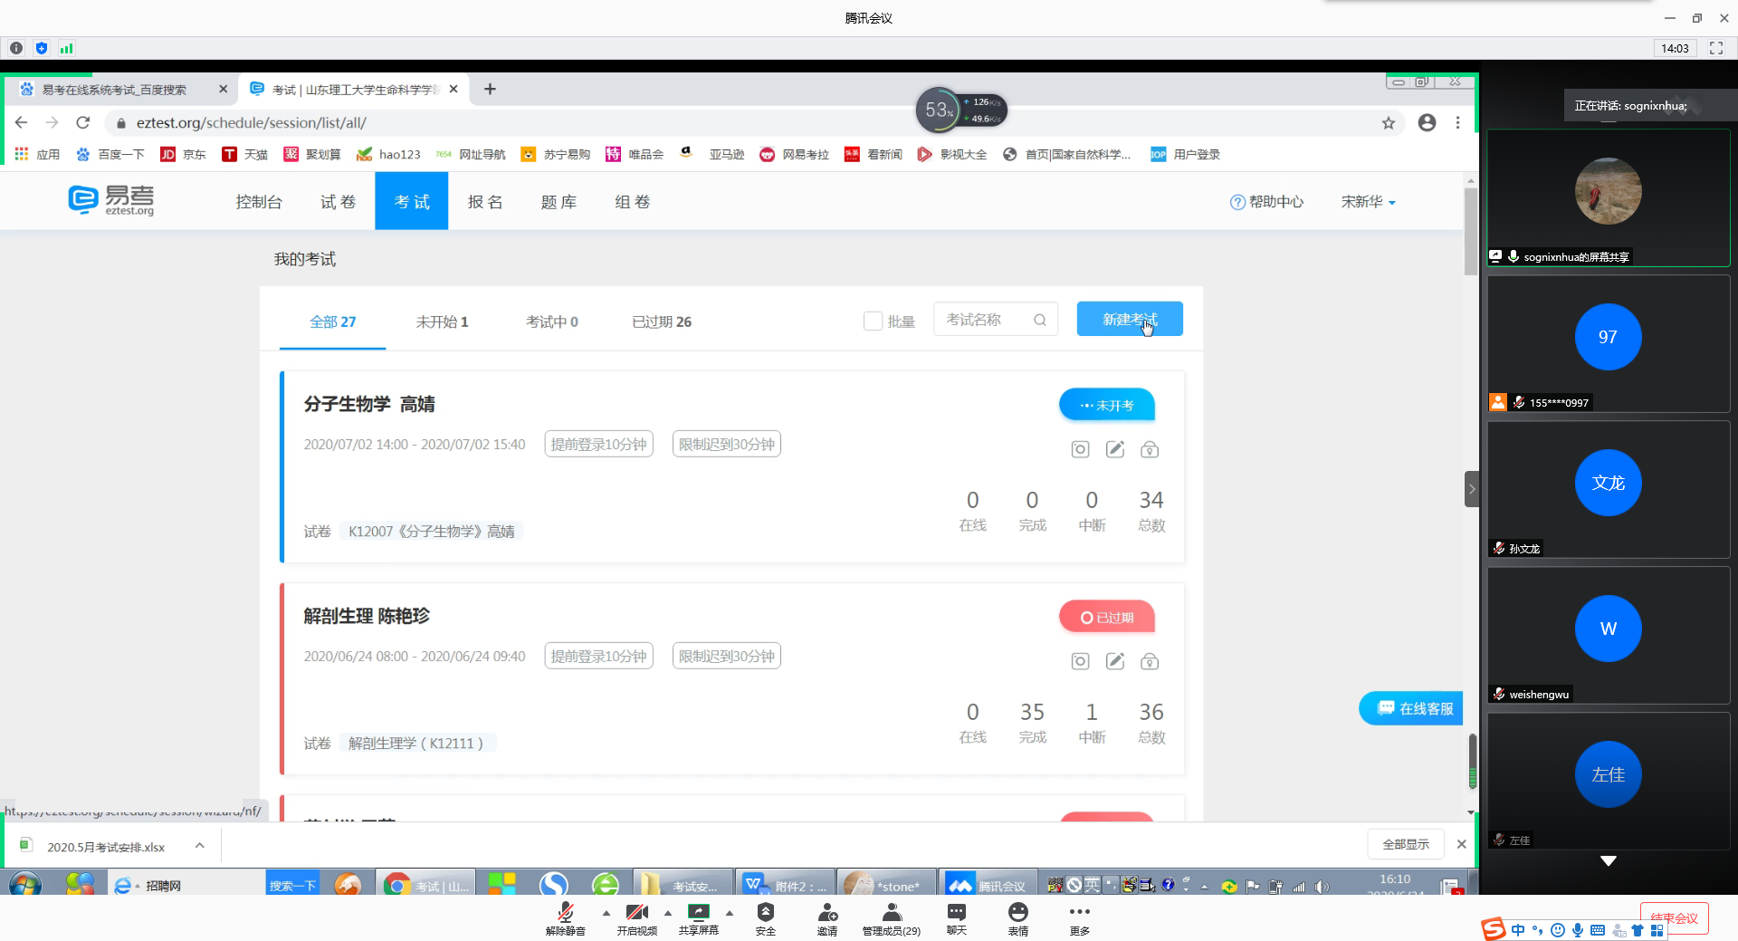The height and width of the screenshot is (941, 1738).
Task: Switch to the 已过期 26 tab
Action: click(x=661, y=322)
